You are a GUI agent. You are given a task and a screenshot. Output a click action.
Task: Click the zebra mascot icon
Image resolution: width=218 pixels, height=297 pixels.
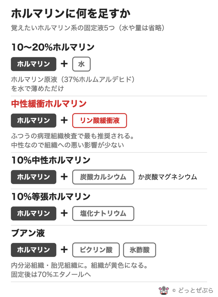(164, 290)
